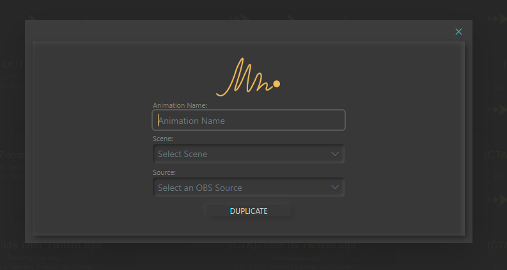Click the dimmed '(GT' title at bottom right

(x=496, y=245)
